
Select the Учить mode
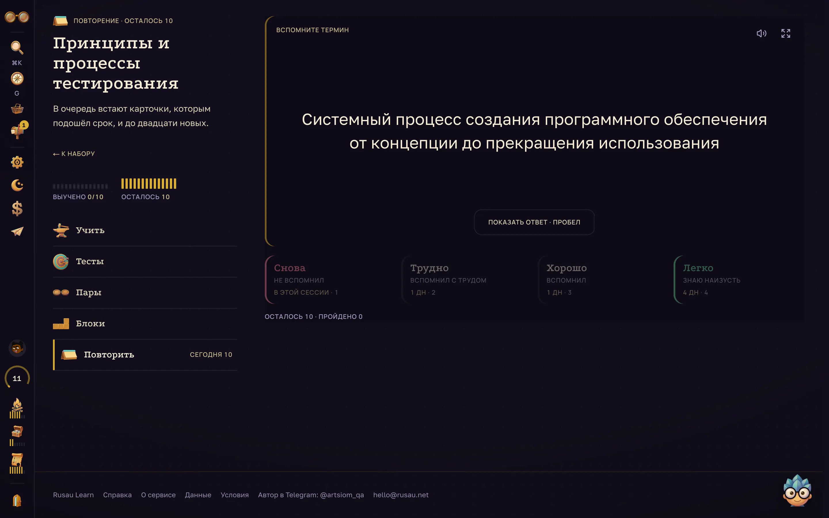145,230
